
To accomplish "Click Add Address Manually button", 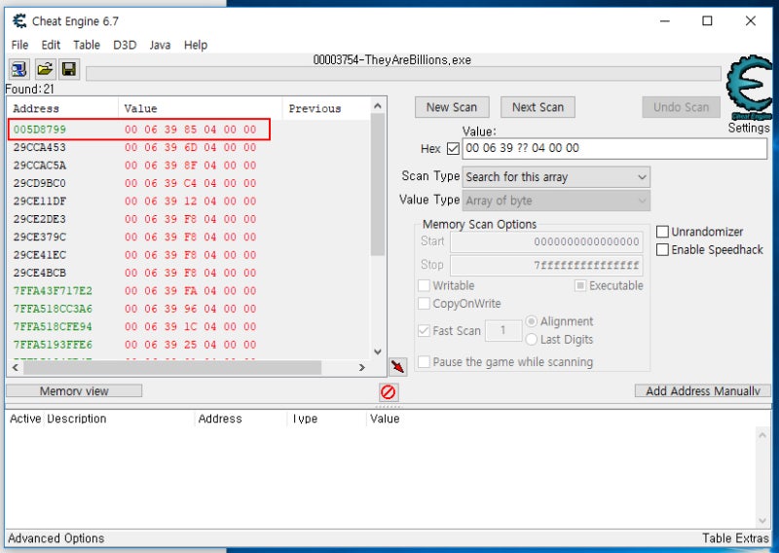I will click(x=702, y=391).
